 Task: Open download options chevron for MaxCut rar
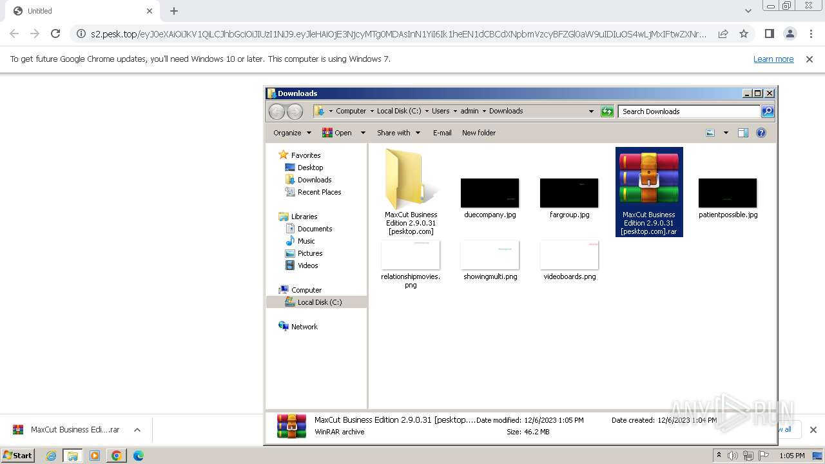(x=137, y=430)
